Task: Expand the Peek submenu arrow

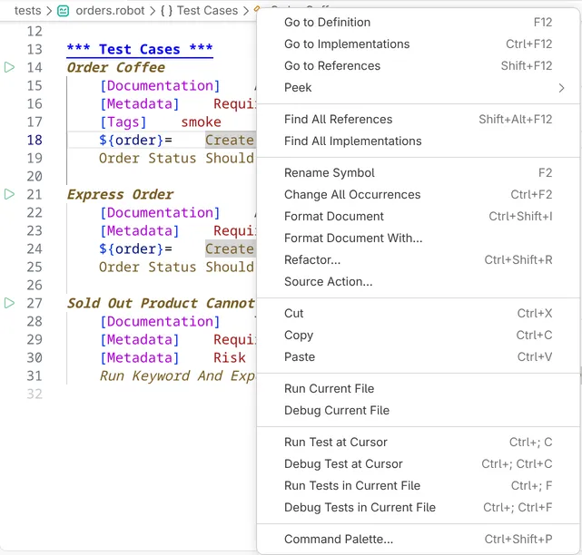Action: (561, 88)
